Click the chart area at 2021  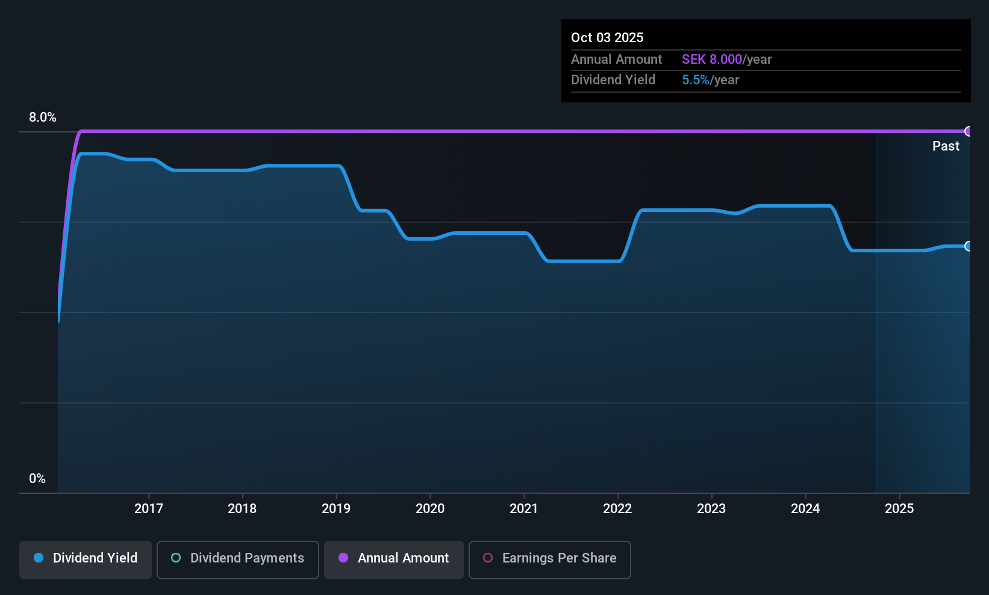(x=523, y=301)
